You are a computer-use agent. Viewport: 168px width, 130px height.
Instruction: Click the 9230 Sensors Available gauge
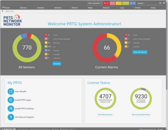pos(141,98)
